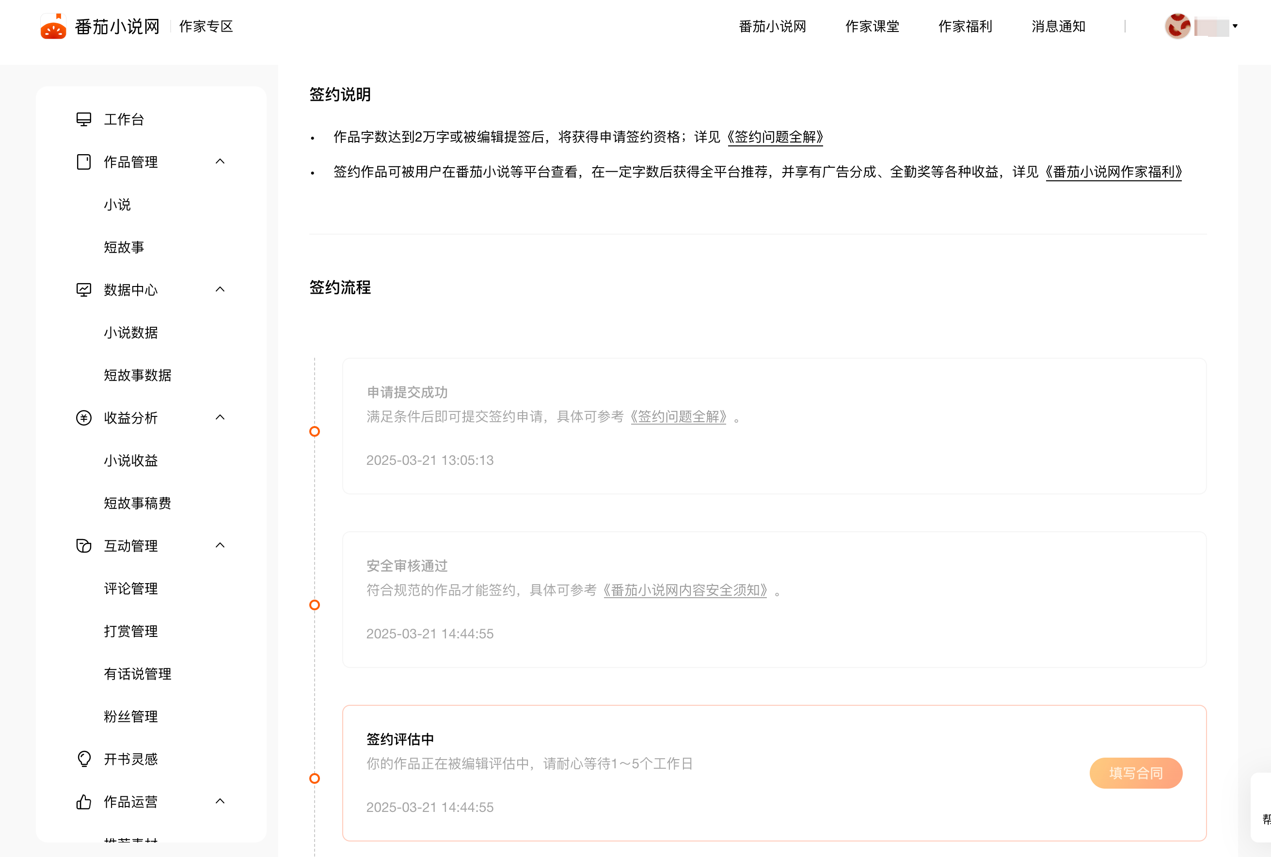Select 短故事 under 作品管理
Viewport: 1271px width, 857px height.
point(124,247)
